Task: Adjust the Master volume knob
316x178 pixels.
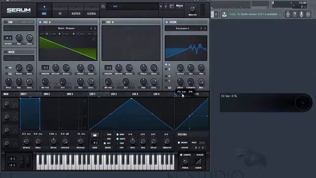Action: click(192, 9)
